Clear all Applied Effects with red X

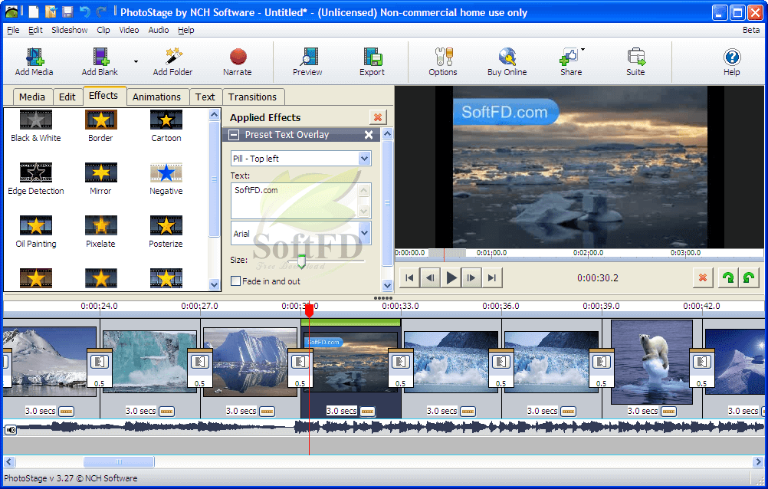pos(378,117)
